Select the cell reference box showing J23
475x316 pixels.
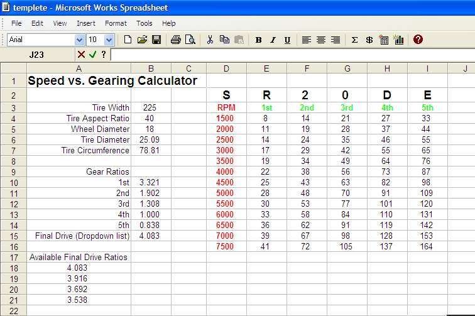point(38,55)
